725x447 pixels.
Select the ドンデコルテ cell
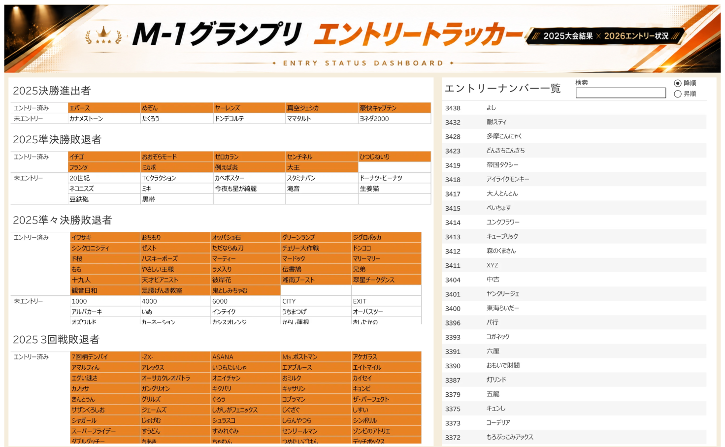point(249,119)
